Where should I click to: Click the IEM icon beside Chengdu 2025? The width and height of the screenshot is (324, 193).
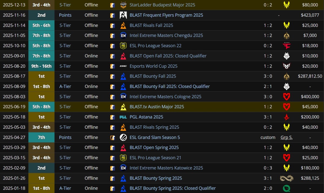pyautogui.click(x=123, y=35)
